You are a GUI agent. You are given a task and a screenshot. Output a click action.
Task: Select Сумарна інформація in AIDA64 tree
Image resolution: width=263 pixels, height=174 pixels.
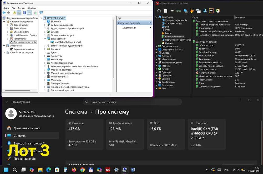click(176, 20)
